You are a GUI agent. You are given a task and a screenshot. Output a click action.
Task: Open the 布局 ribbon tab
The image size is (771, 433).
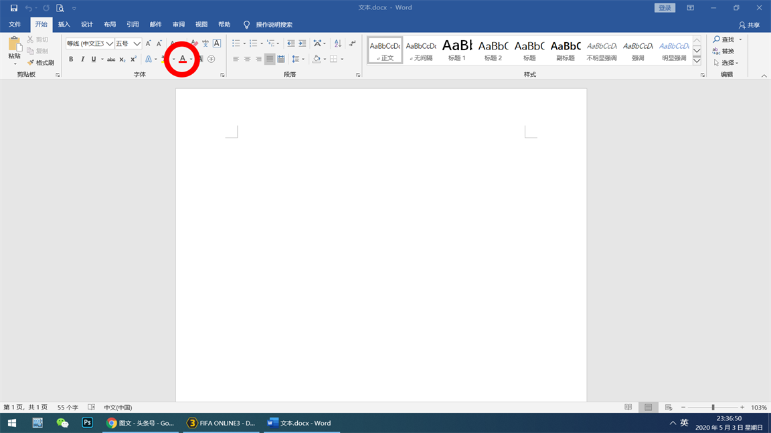[x=110, y=25]
